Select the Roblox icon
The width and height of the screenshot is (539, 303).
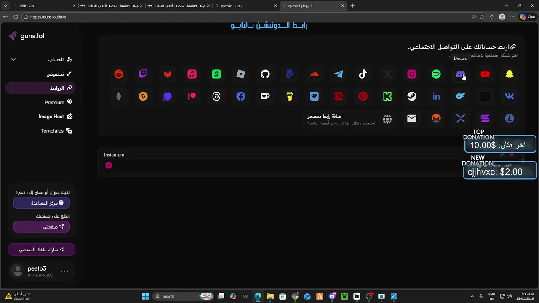click(241, 74)
